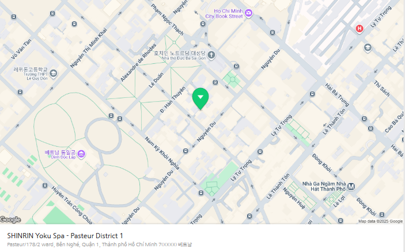Click the Pasteur/178/2 address line
Screen dimensions: 405x252
click(99, 245)
